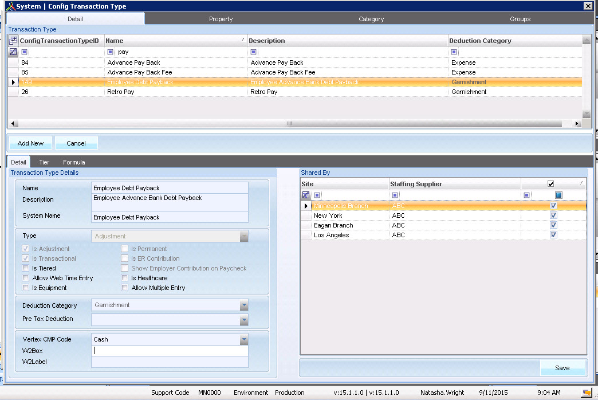Click the Cancel button

(x=76, y=143)
